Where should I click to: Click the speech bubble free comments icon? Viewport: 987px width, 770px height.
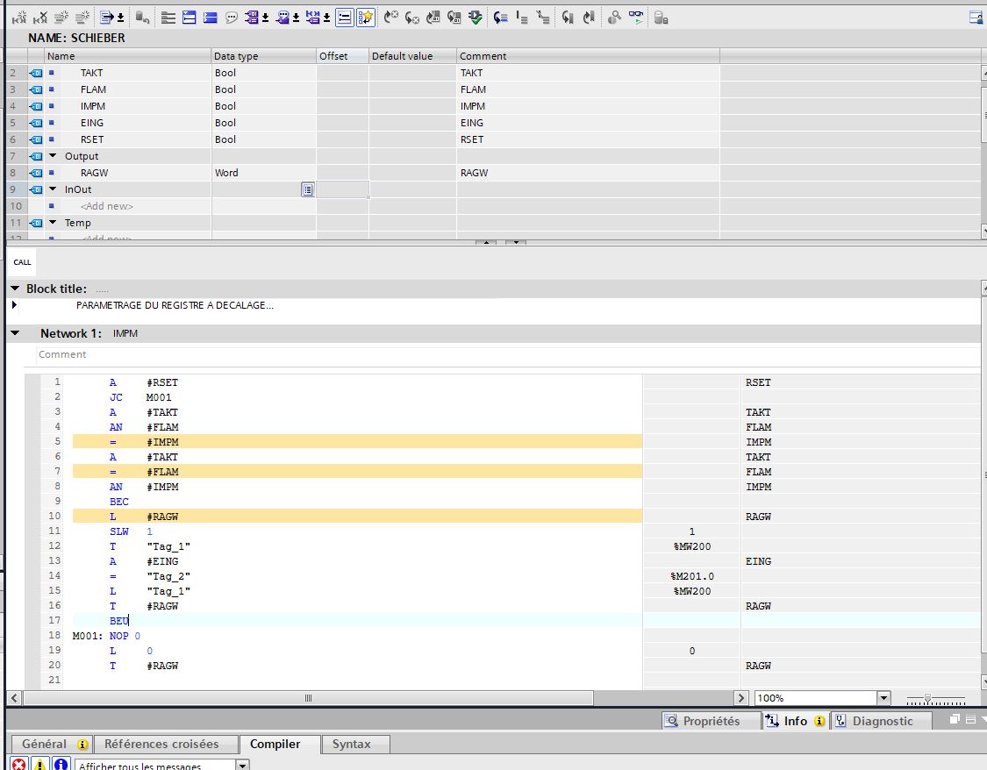pyautogui.click(x=232, y=17)
